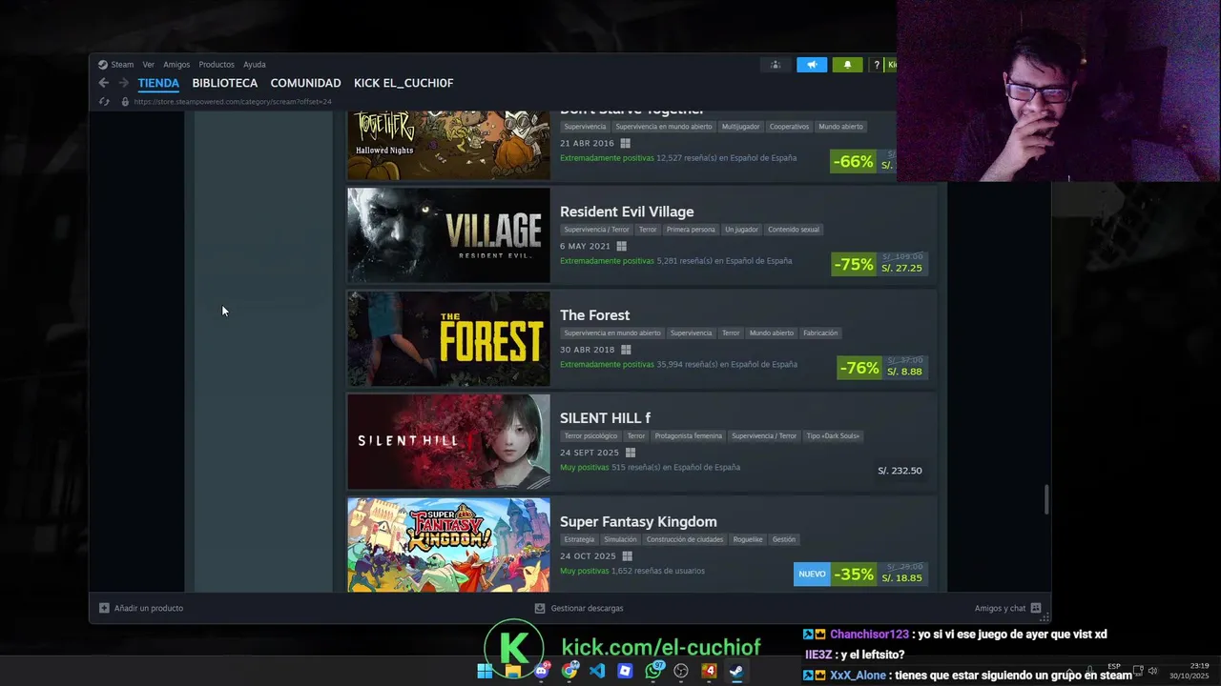
Task: Click the Terror psicológico tag
Action: coord(590,436)
